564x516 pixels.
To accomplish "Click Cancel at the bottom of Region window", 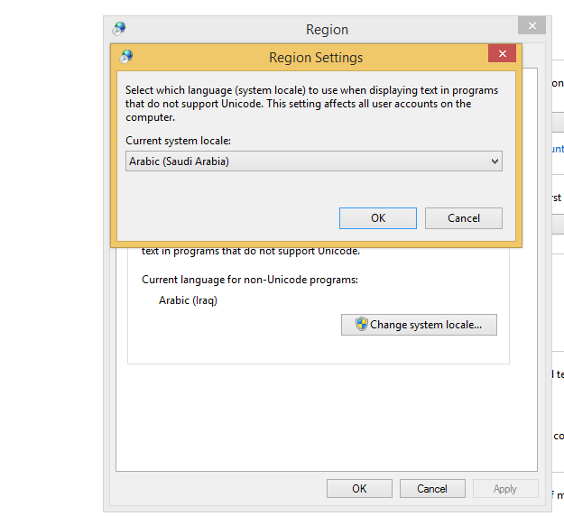I will (432, 489).
